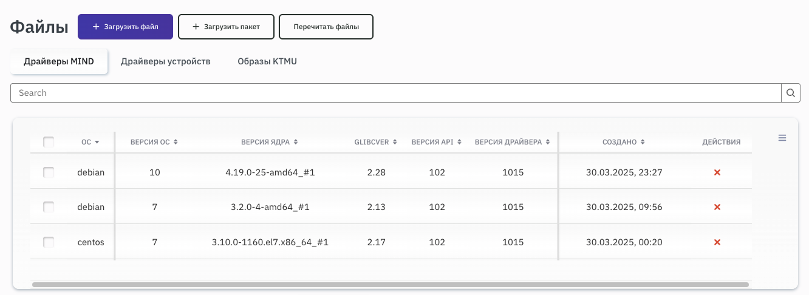The image size is (809, 295).
Task: Sort by Создано column arrows
Action: [643, 142]
